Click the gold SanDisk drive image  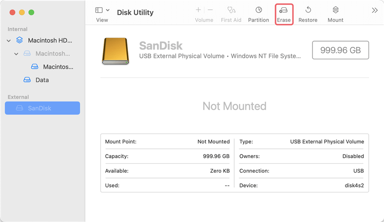coord(115,51)
